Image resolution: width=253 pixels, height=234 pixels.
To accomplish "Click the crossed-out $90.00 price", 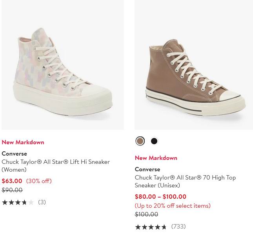I will coord(12,190).
